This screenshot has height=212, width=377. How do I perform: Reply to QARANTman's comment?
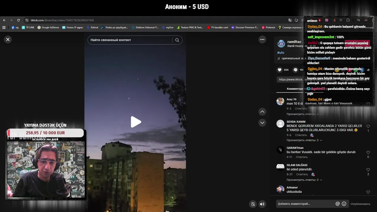click(x=302, y=157)
